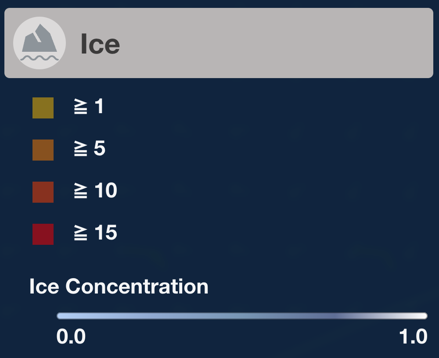Click the ≥ 1 threshold label

90,108
